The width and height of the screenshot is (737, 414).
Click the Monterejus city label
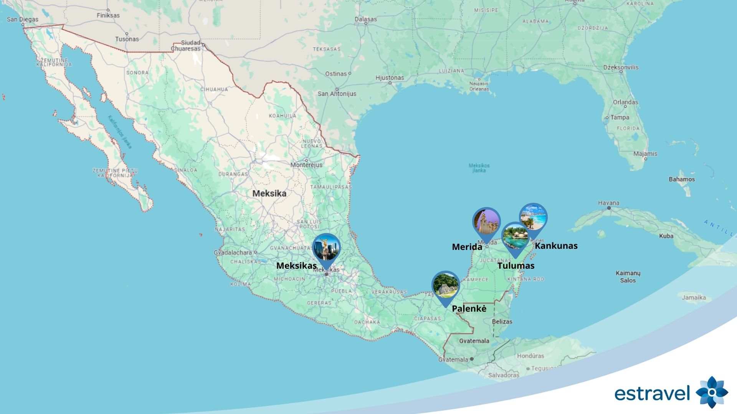pos(306,165)
